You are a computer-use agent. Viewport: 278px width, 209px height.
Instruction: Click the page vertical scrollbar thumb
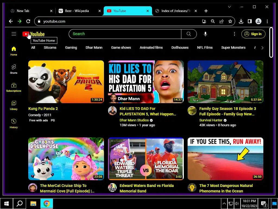(271, 42)
